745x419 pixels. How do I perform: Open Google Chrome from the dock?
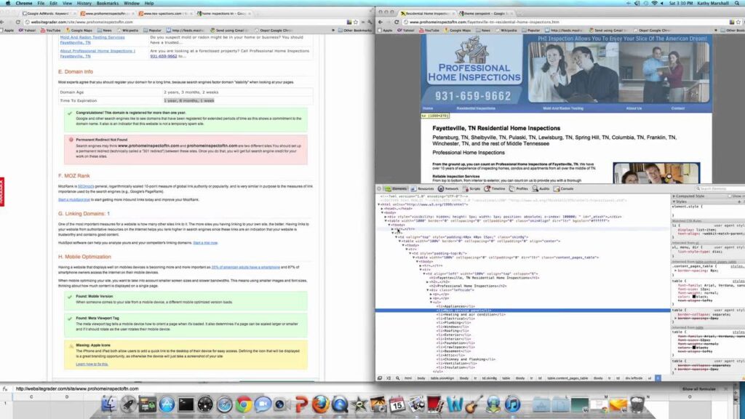(x=244, y=404)
